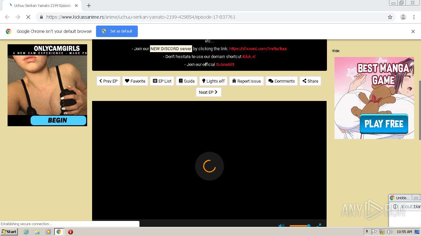Image resolution: width=421 pixels, height=236 pixels.
Task: Open the KAA.si shortcut link
Action: coord(249,56)
